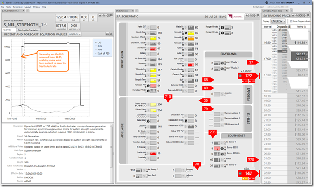The height and width of the screenshot is (187, 314).
Task: Toggle the Torrens Island dollar status button
Action: click(148, 104)
